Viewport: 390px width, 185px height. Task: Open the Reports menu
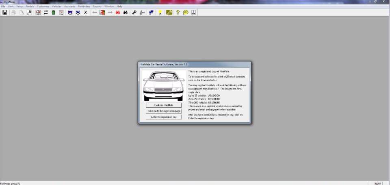[97, 6]
